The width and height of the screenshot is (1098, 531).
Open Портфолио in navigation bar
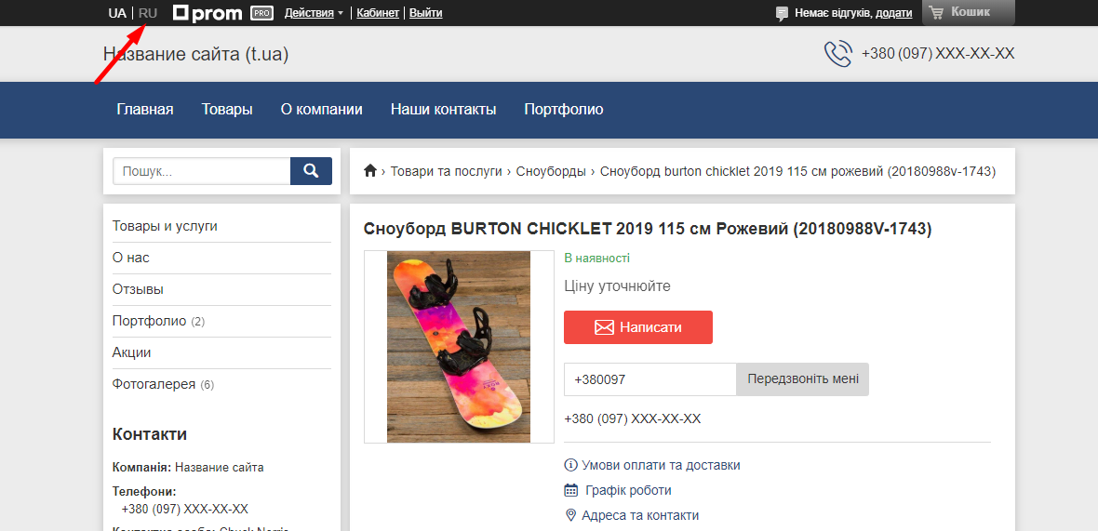coord(564,109)
